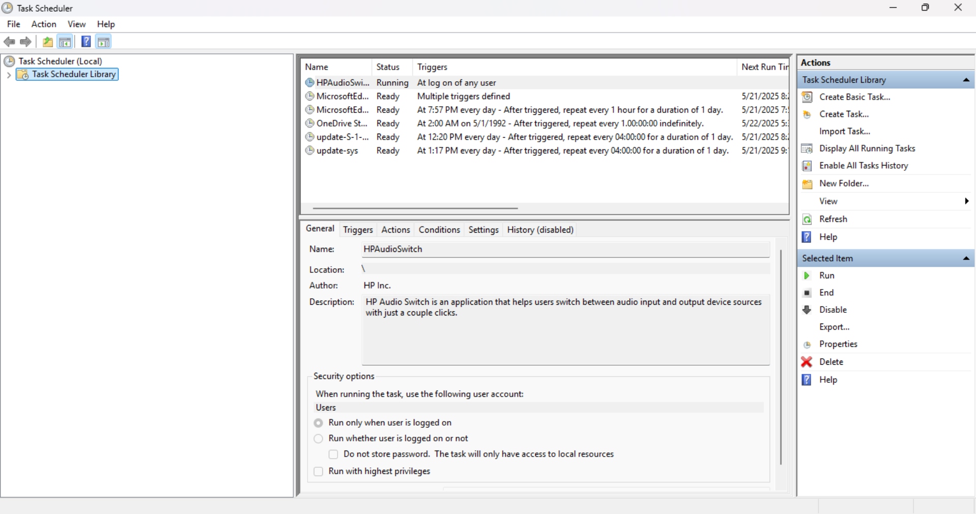Collapse the Selected Item actions section

click(966, 259)
